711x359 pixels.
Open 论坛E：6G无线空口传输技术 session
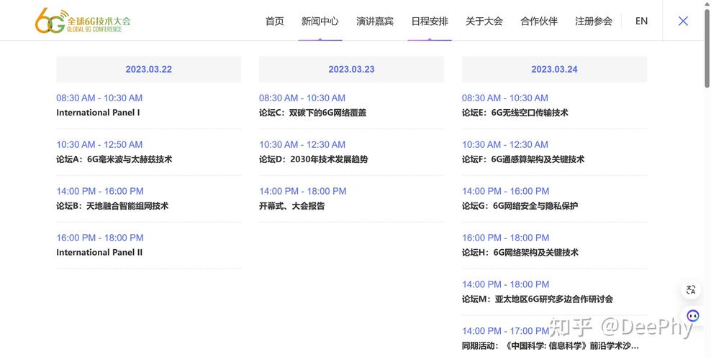click(x=515, y=113)
